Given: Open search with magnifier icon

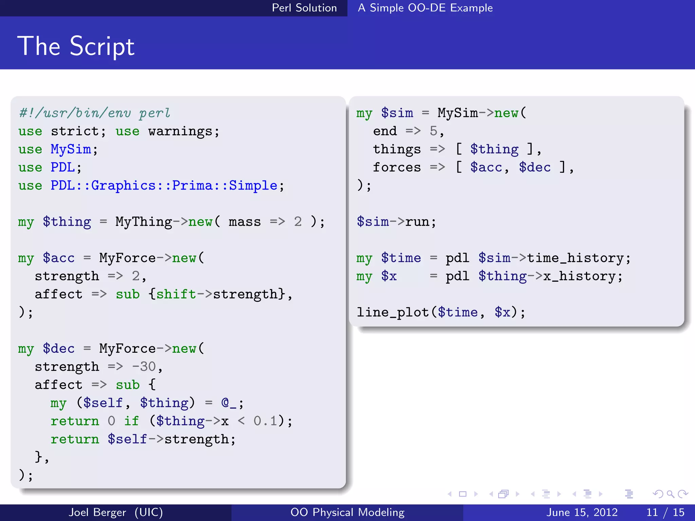Looking at the screenshot, I should (x=671, y=494).
